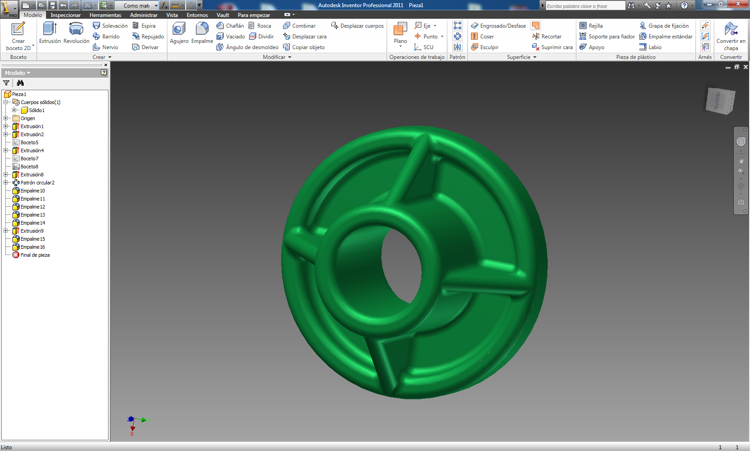Expand the Sólido1 node
Viewport: 750px width, 451px height.
click(x=14, y=110)
